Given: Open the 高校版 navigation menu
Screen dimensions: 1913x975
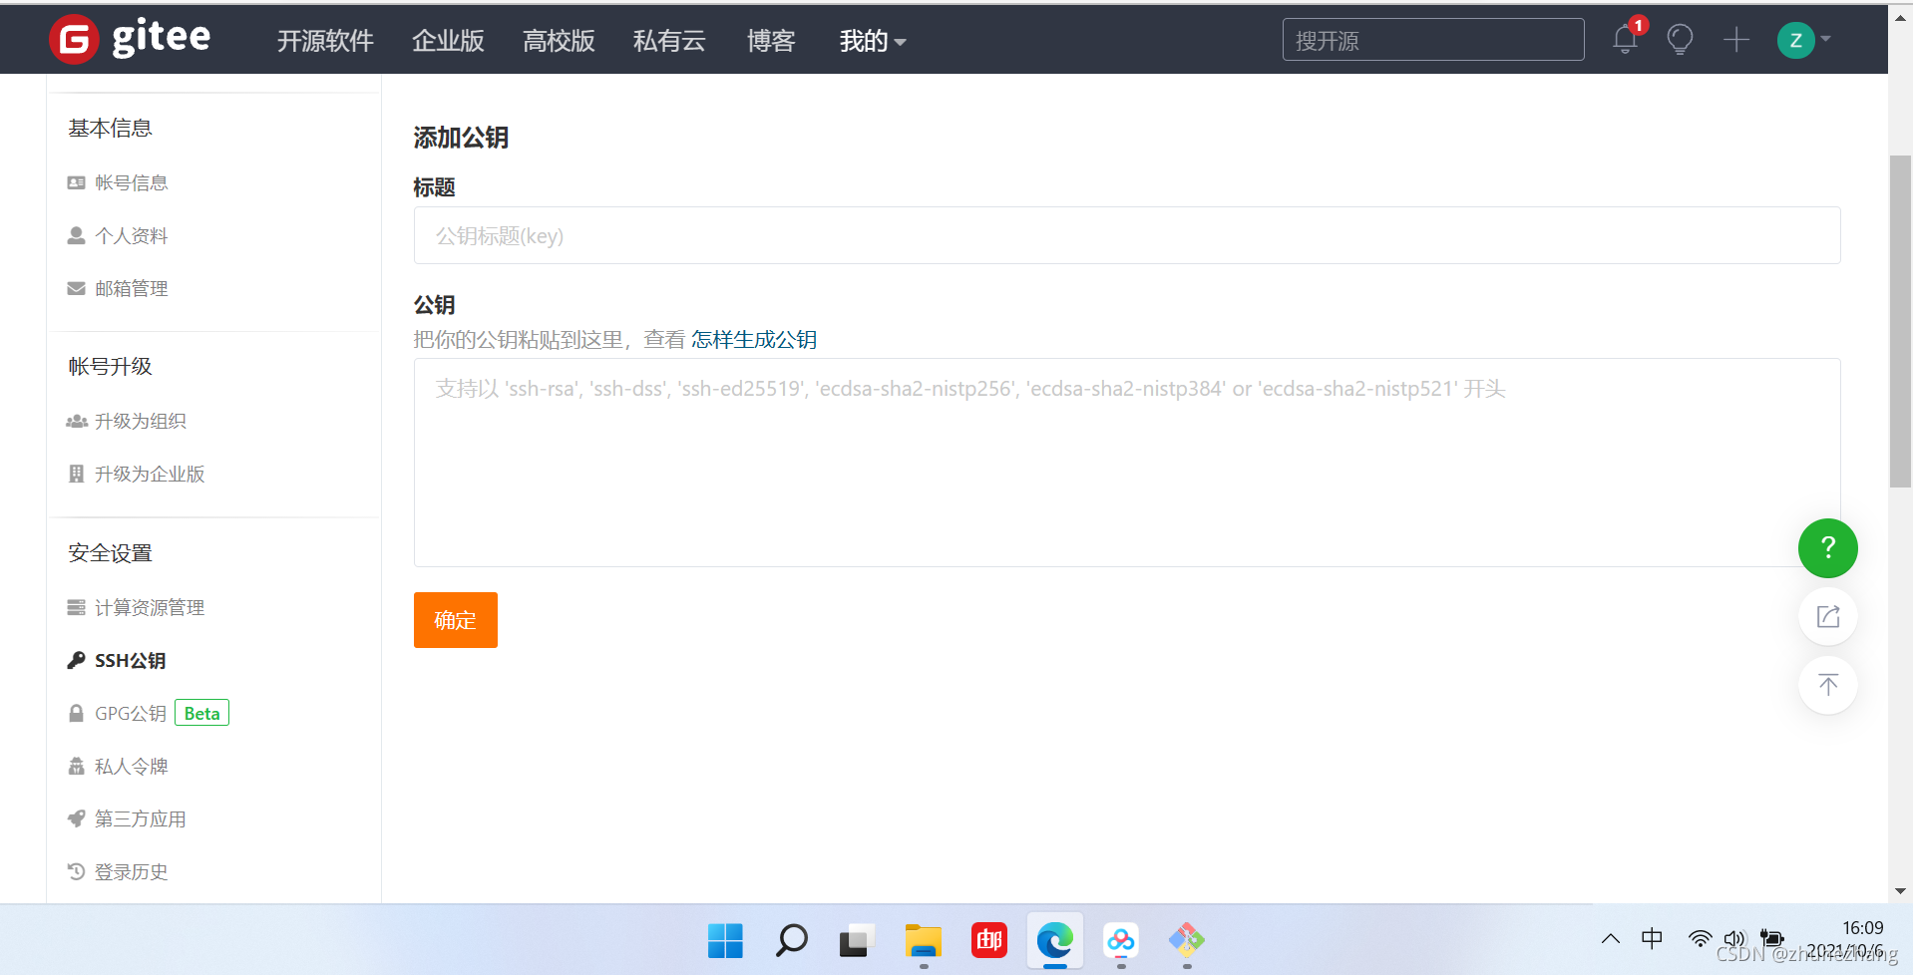Looking at the screenshot, I should pos(558,41).
